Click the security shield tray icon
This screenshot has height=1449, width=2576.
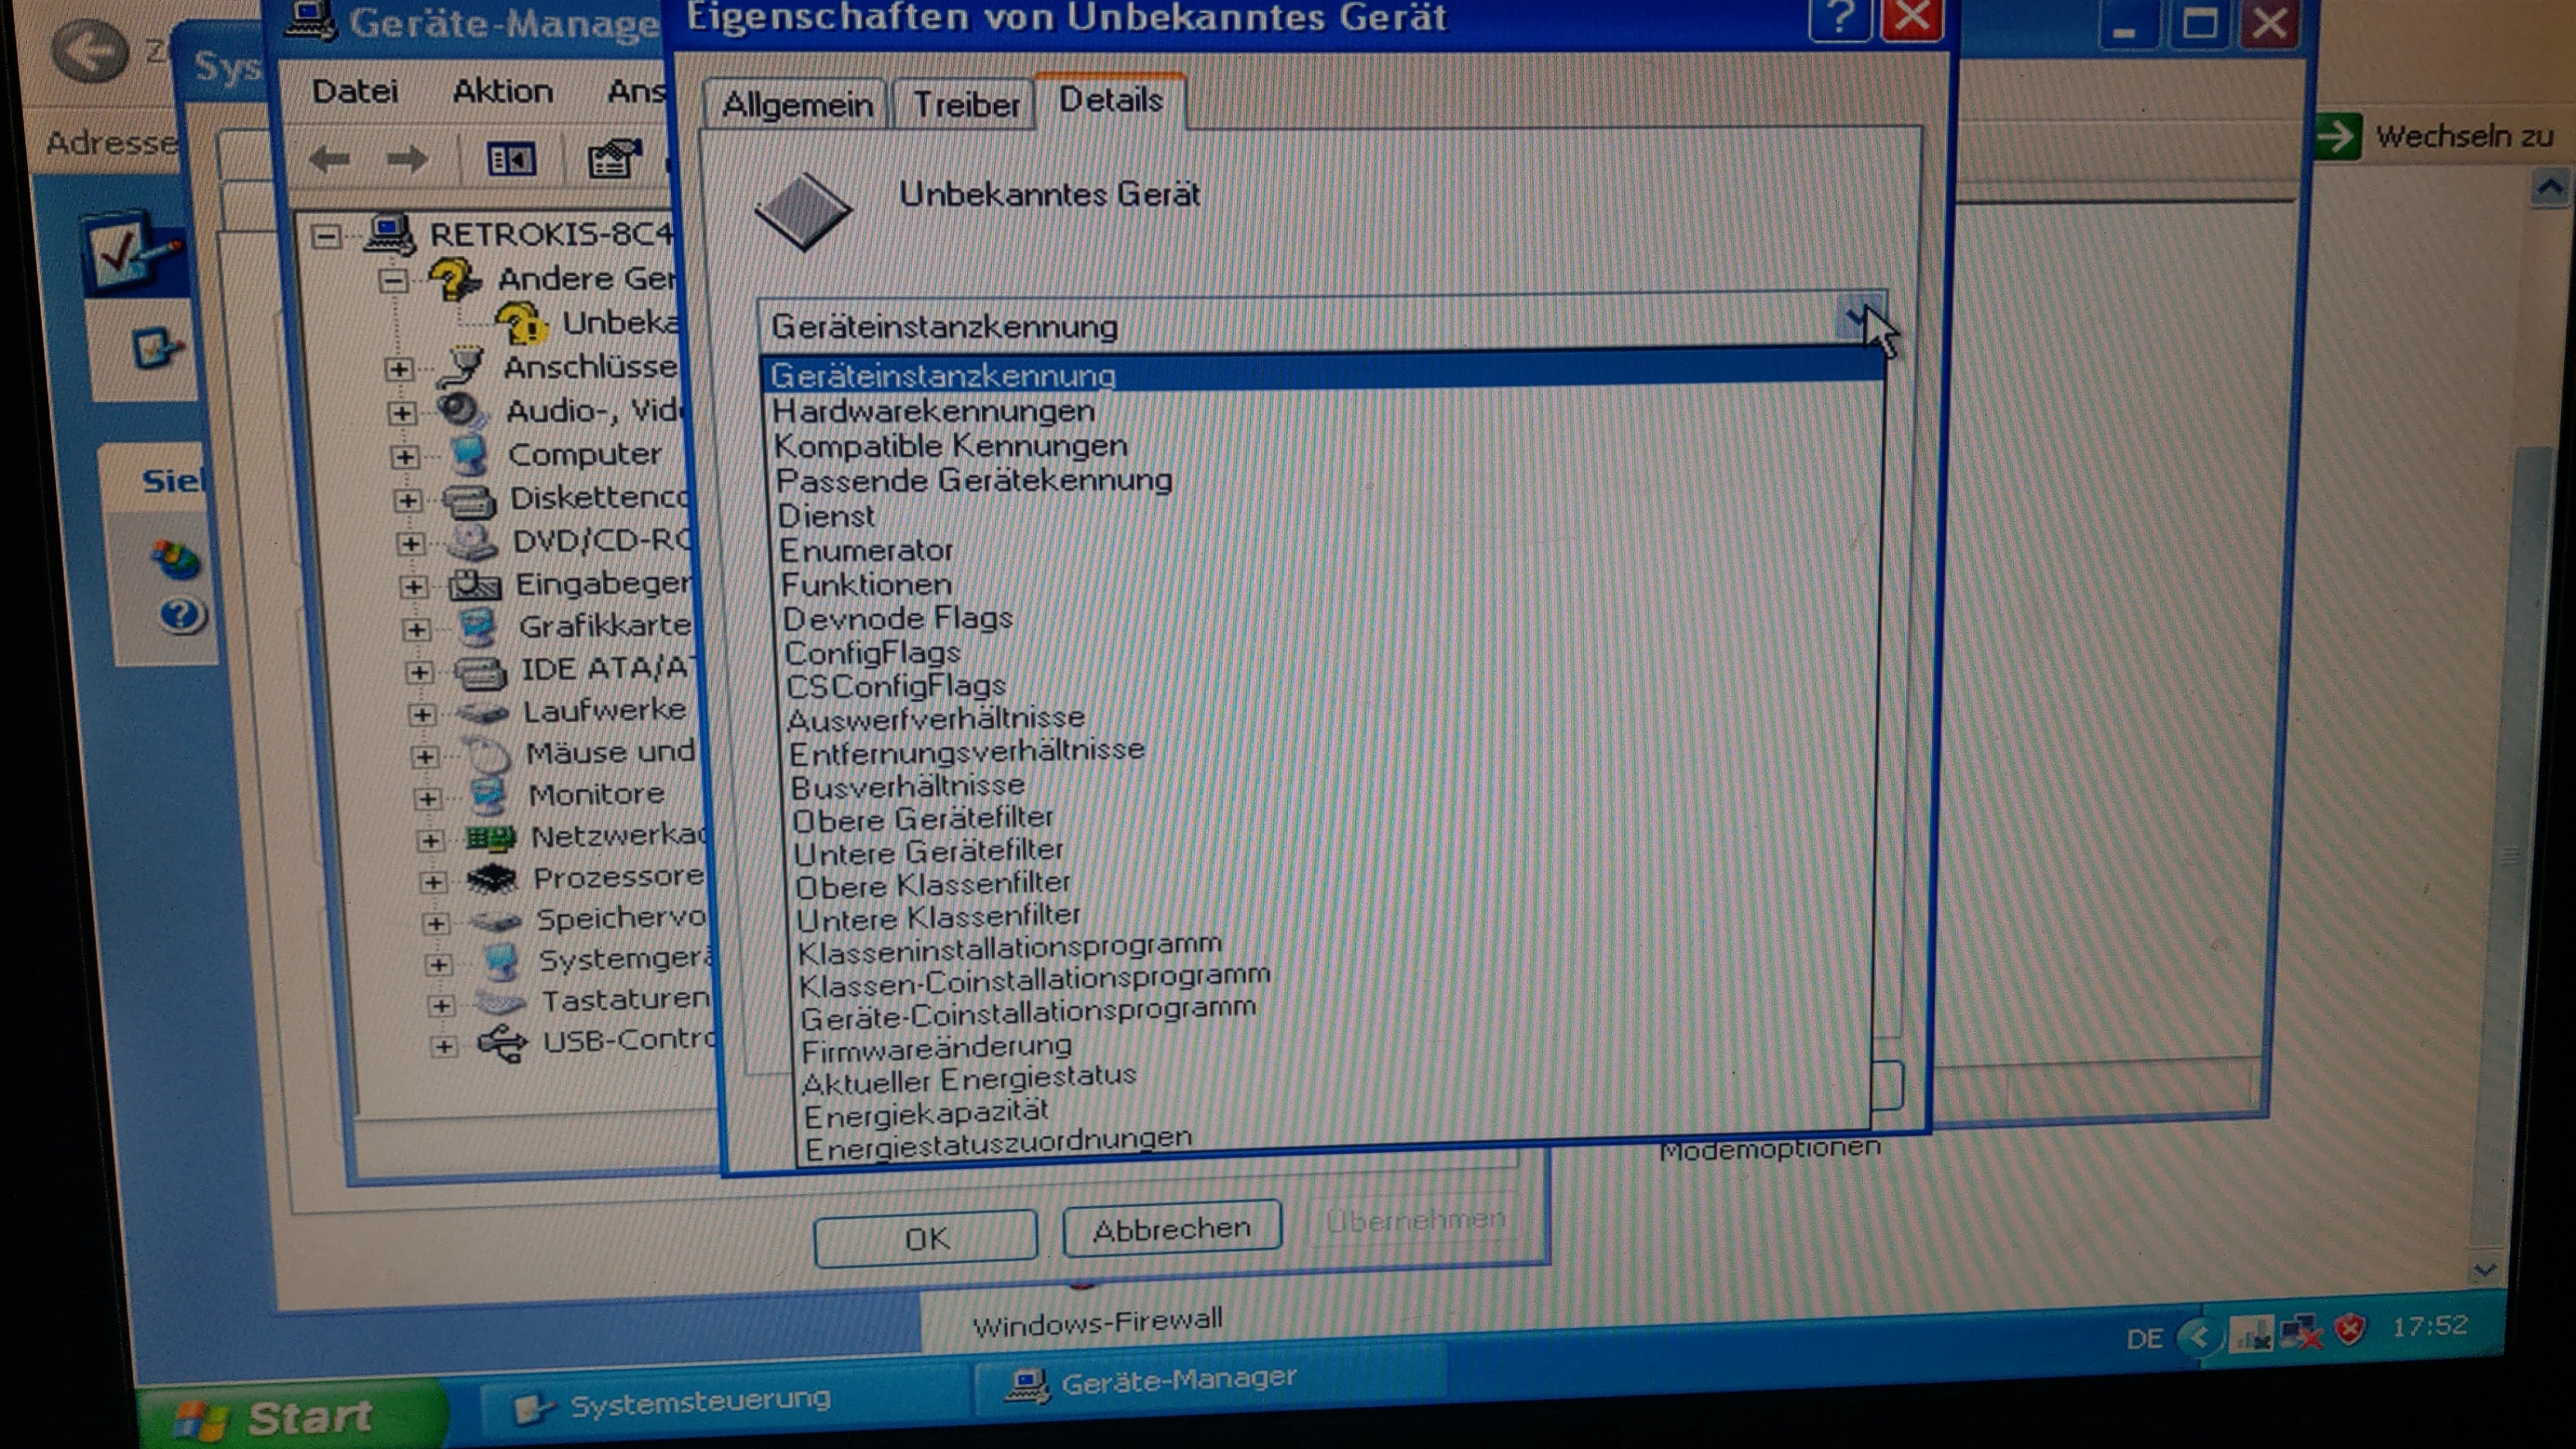(2349, 1330)
